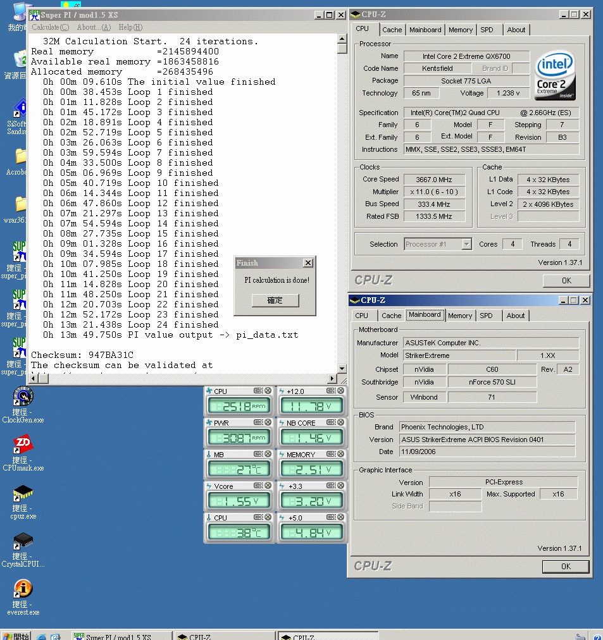Viewport: 603px width, 640px height.
Task: Close the +12.0 voltage widget
Action: 340,391
